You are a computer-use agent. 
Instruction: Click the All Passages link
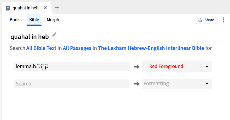point(77,48)
